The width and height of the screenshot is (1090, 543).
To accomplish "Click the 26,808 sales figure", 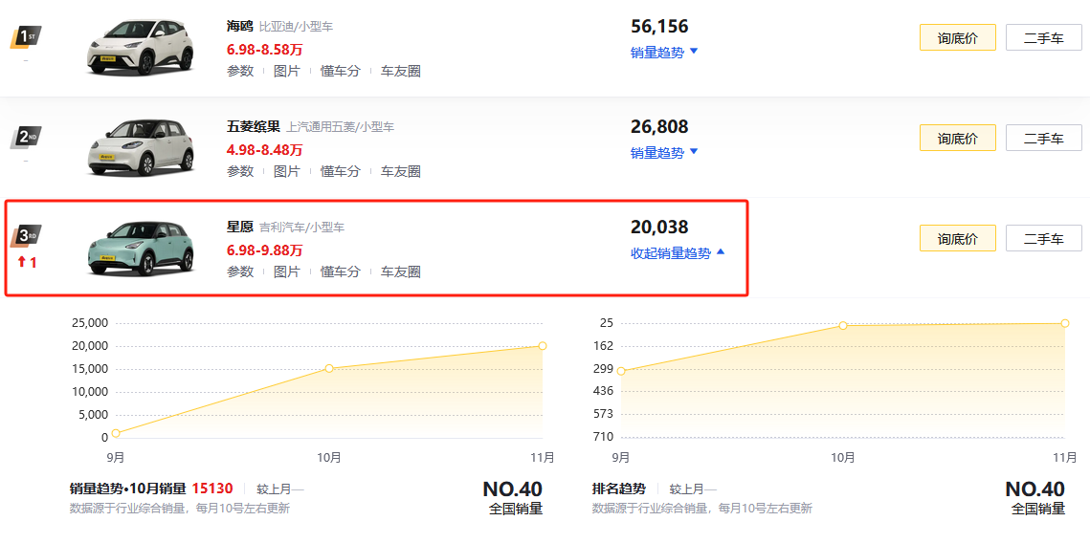I will (659, 127).
